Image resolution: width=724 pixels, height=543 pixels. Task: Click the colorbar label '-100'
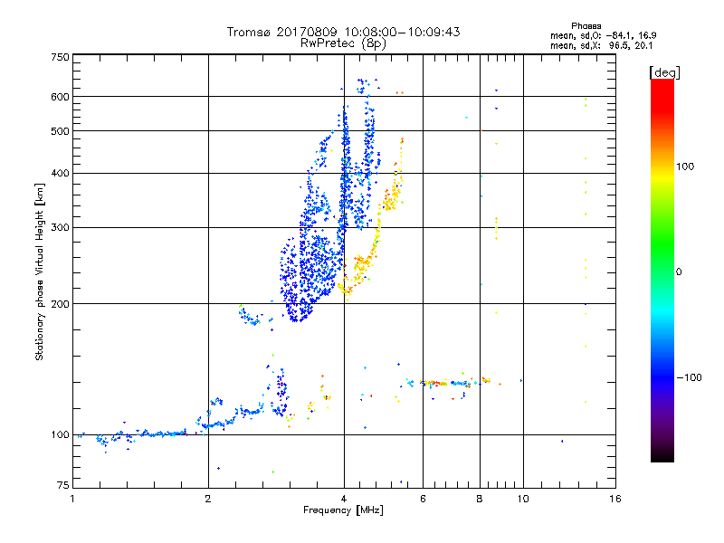tap(689, 377)
